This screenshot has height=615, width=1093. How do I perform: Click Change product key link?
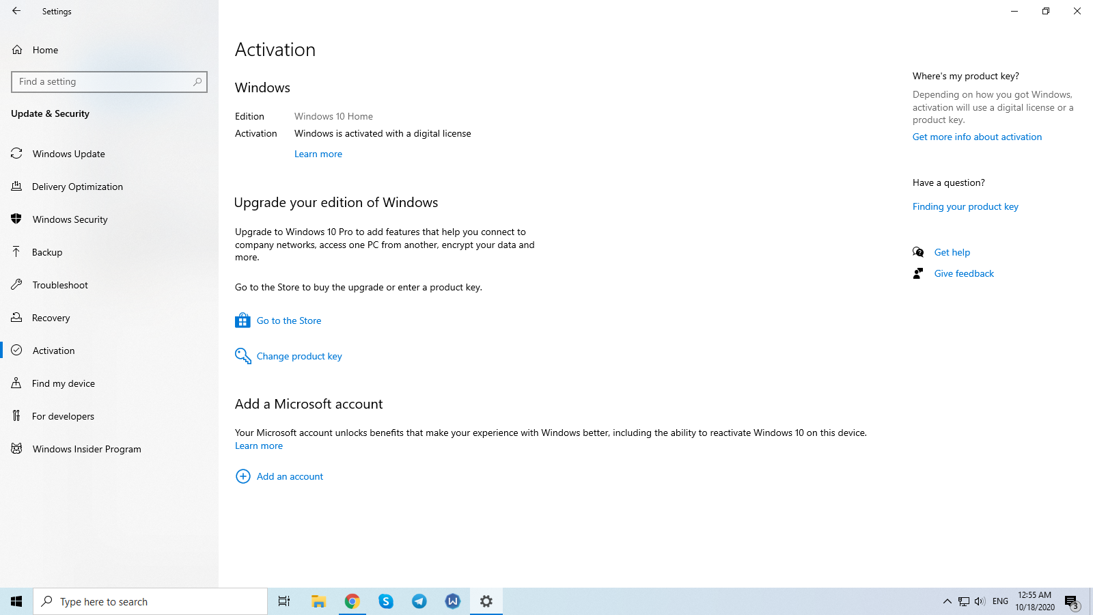click(x=299, y=356)
